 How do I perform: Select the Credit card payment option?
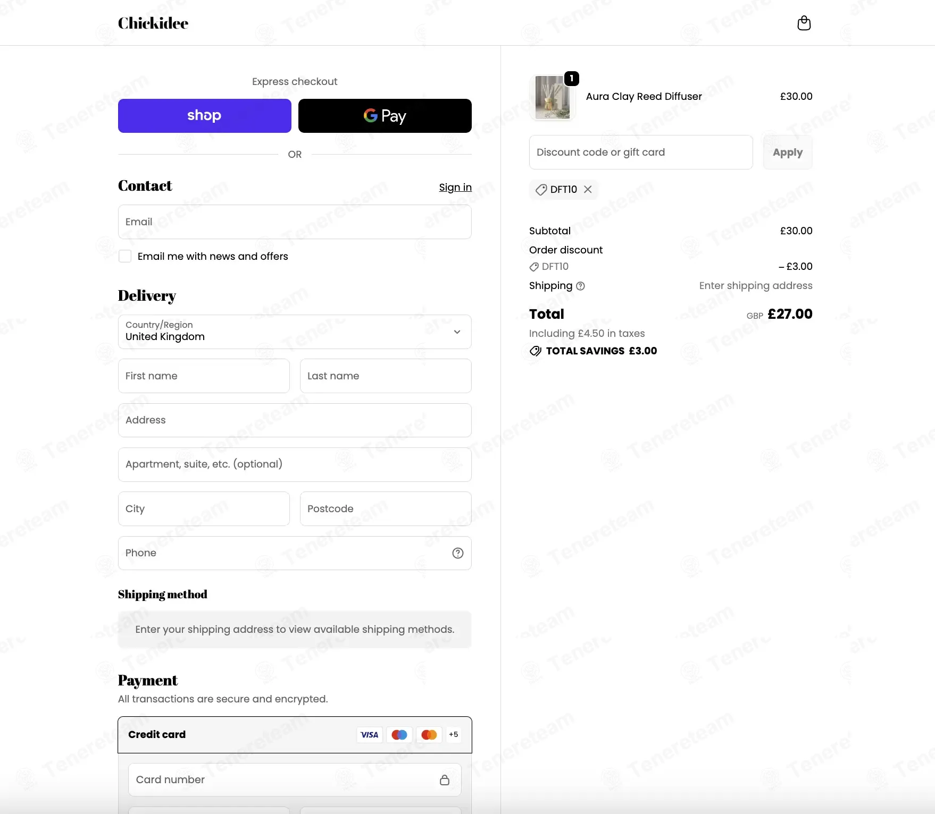[295, 735]
